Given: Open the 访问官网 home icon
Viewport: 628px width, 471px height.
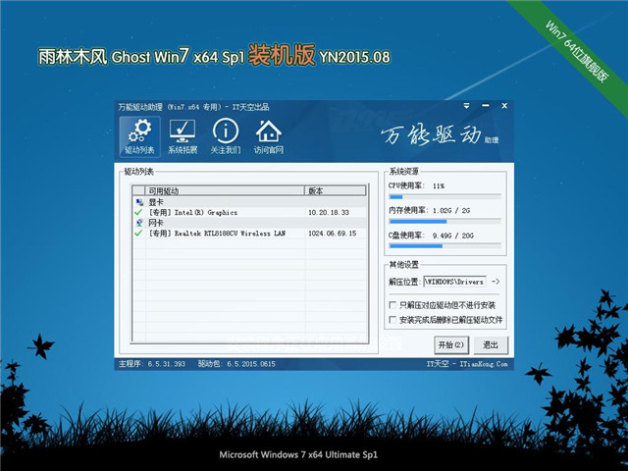Looking at the screenshot, I should point(268,136).
